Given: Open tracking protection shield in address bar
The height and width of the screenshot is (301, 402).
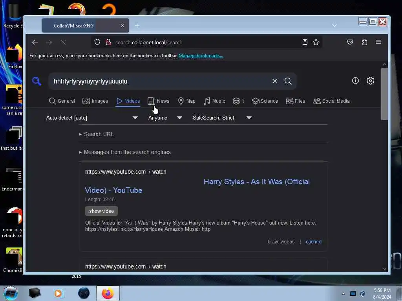Looking at the screenshot, I should pos(97,42).
